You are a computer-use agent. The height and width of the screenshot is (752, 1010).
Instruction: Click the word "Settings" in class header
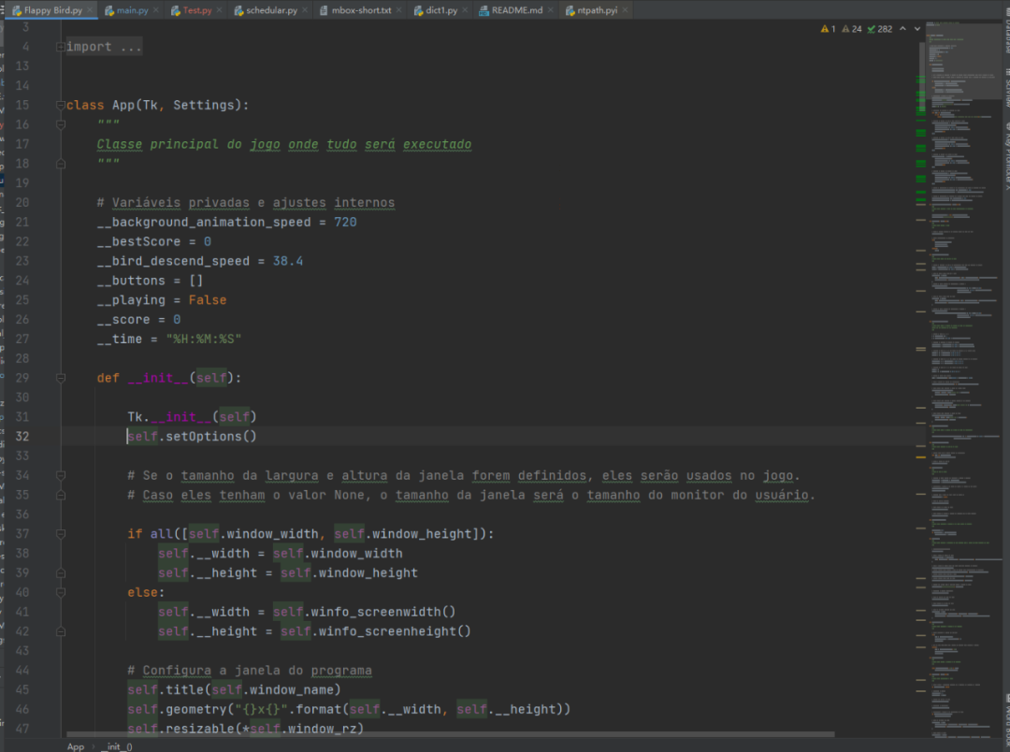point(204,105)
